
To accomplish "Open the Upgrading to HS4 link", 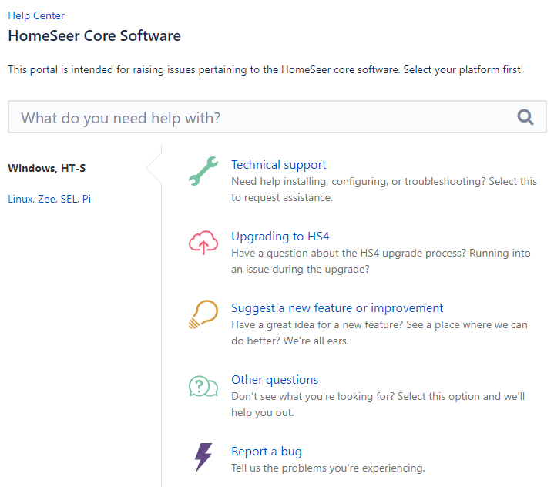I will pyautogui.click(x=280, y=237).
